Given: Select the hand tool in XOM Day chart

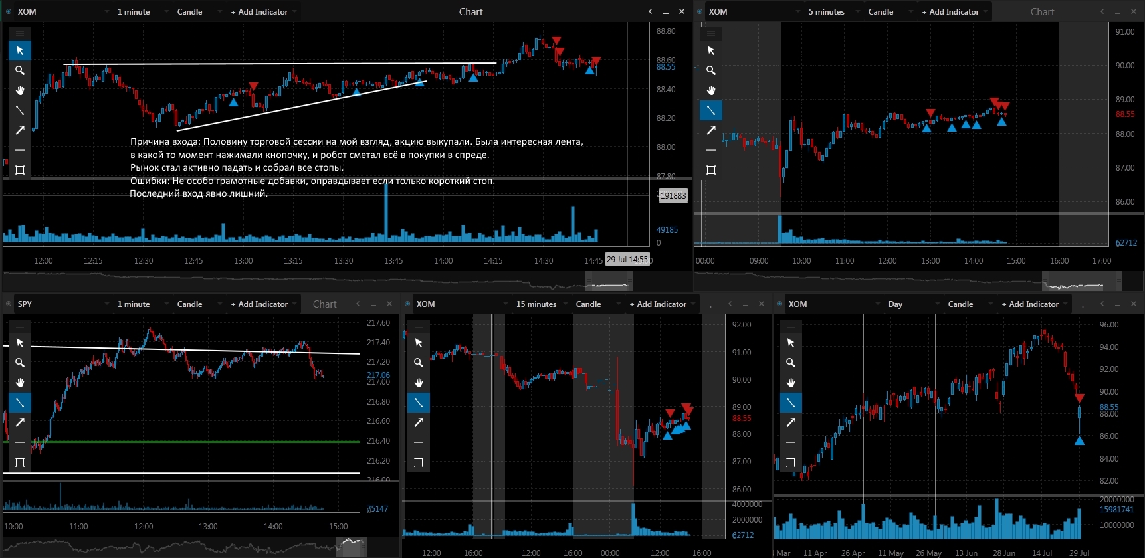Looking at the screenshot, I should (791, 383).
